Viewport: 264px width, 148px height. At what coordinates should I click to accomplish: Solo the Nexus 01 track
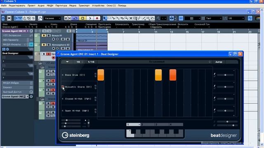click(x=48, y=35)
